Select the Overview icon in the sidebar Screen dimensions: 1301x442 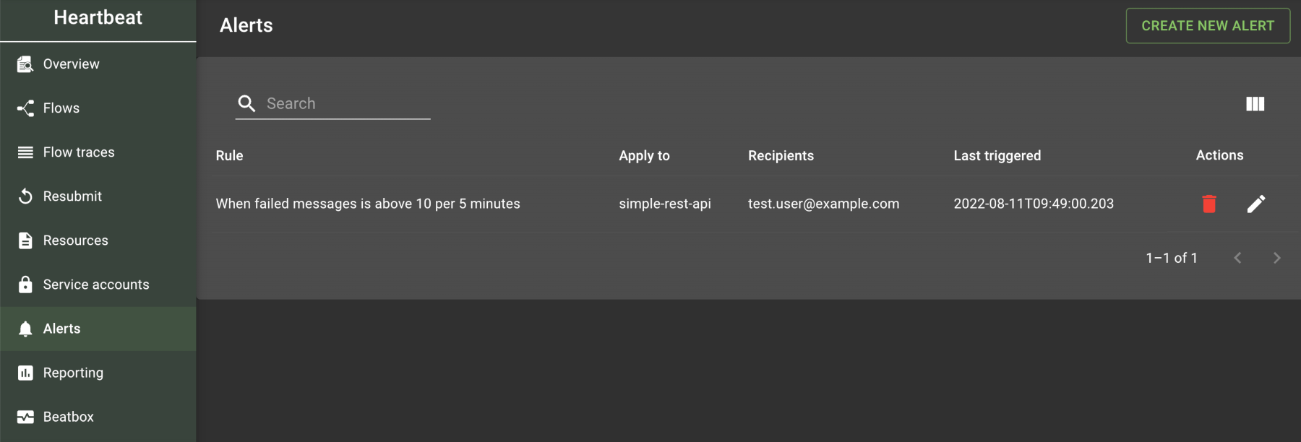pyautogui.click(x=25, y=64)
